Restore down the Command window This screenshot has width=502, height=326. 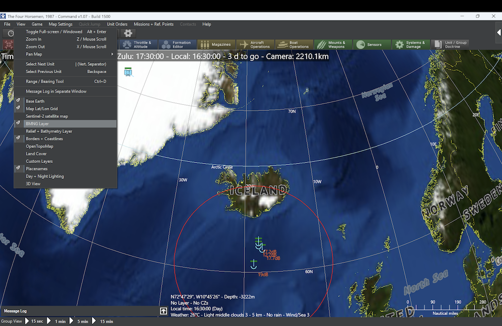point(478,16)
